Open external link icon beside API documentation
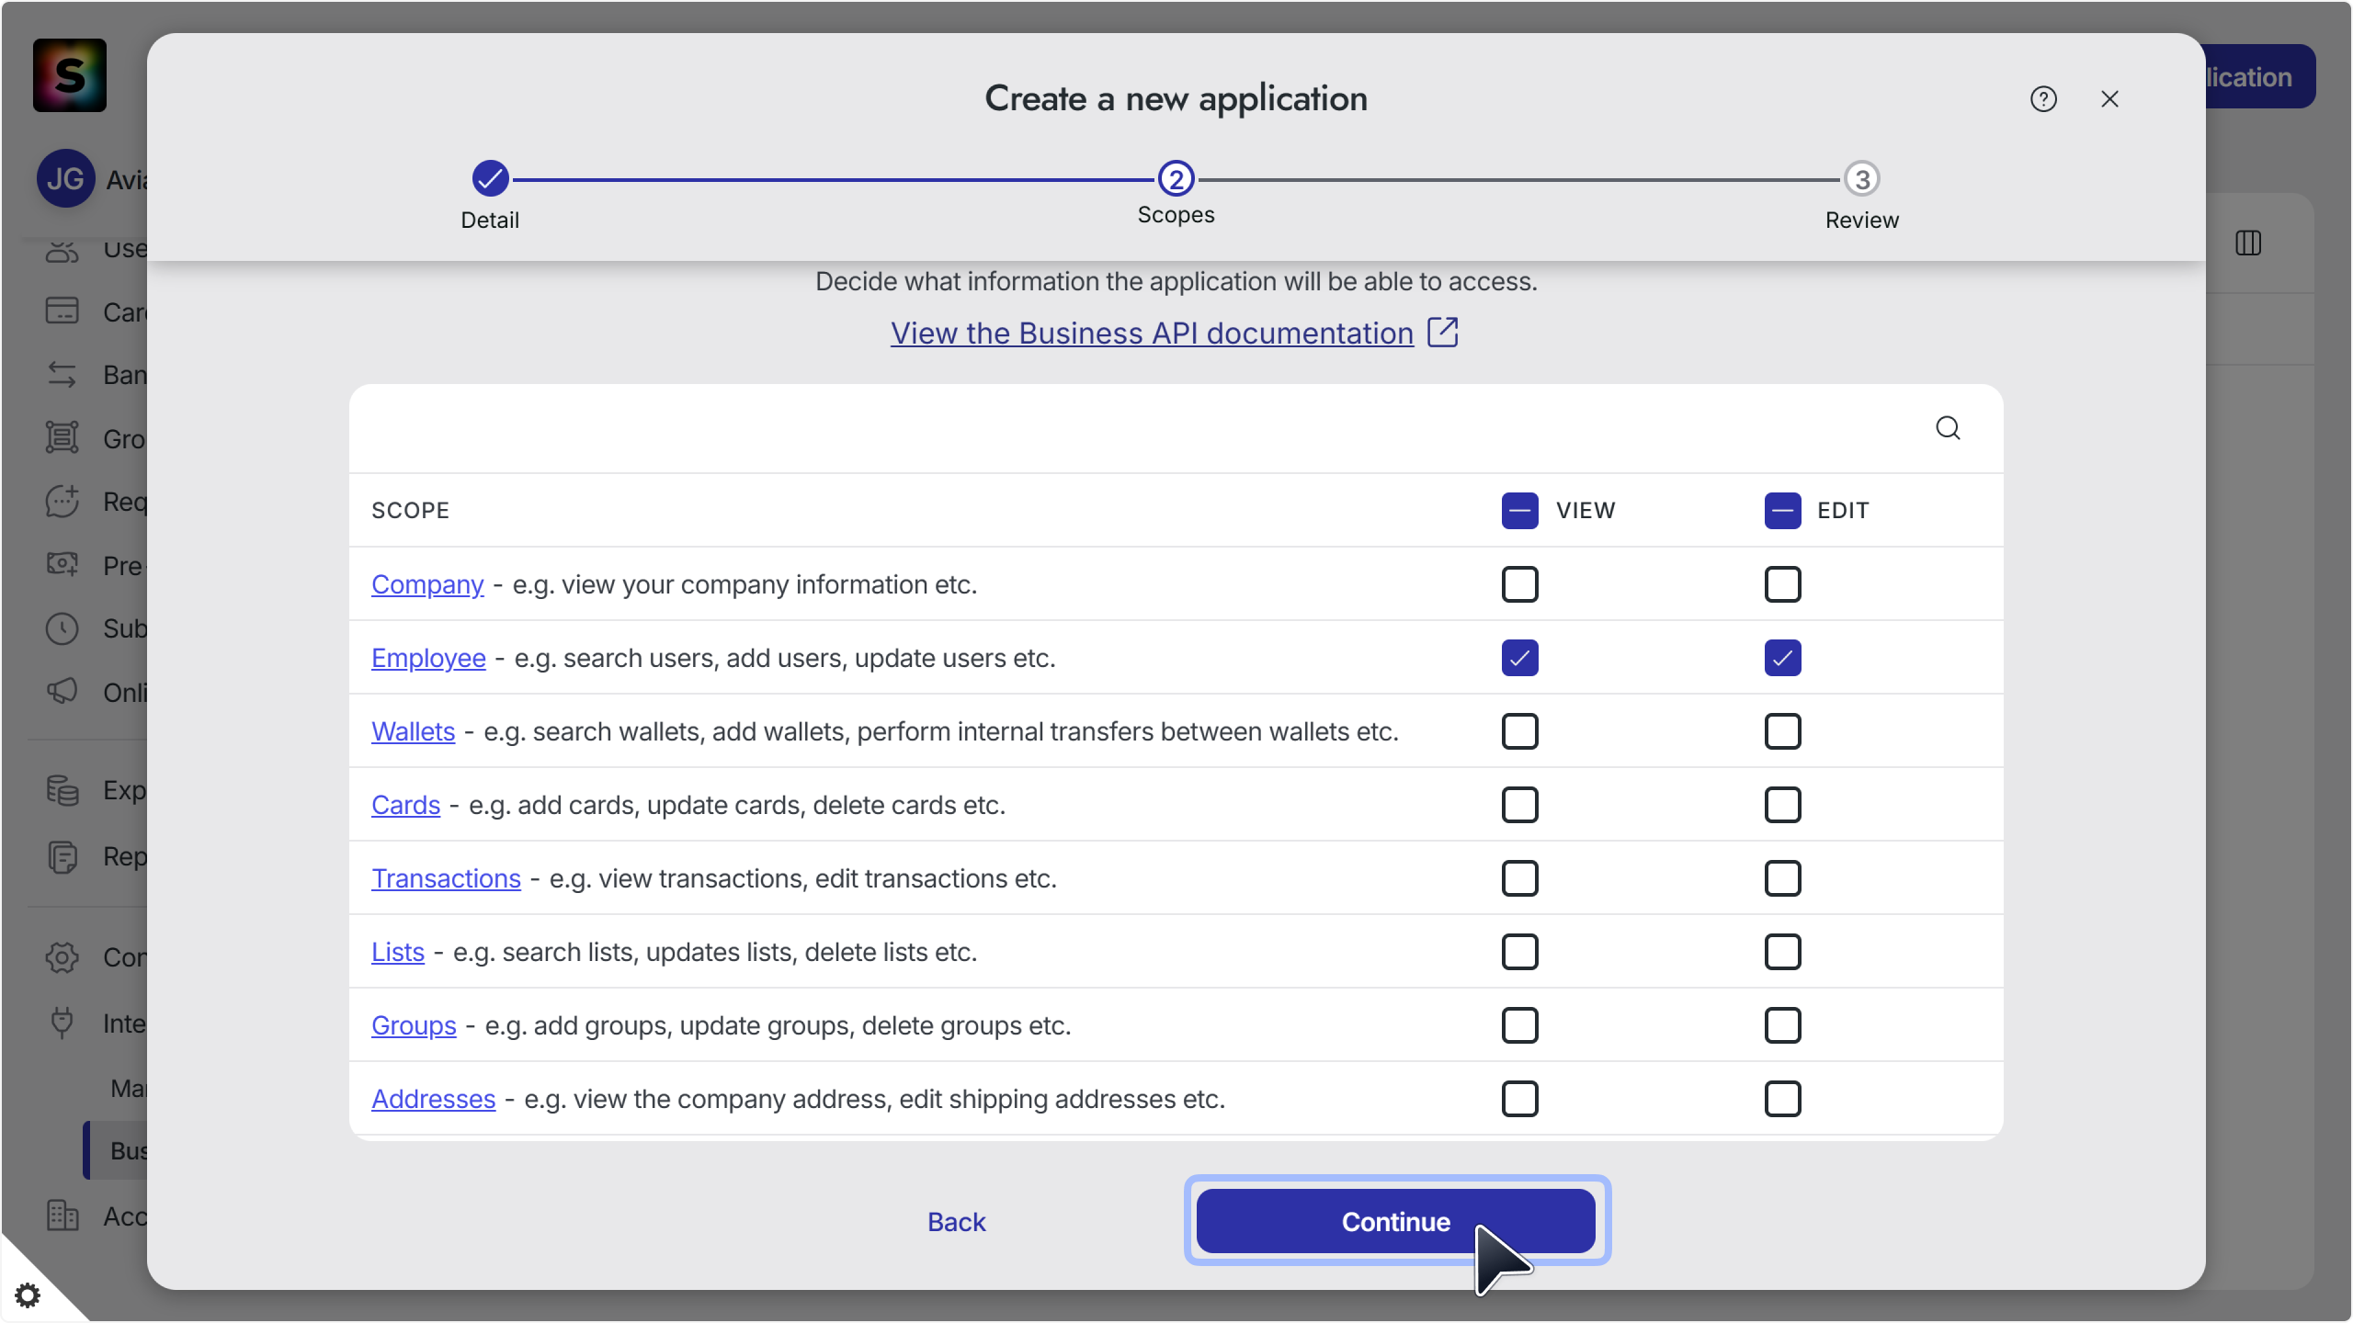This screenshot has width=2353, height=1323. click(1443, 333)
